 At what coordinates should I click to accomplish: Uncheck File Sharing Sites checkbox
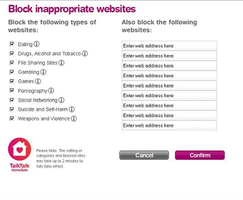tap(12, 62)
